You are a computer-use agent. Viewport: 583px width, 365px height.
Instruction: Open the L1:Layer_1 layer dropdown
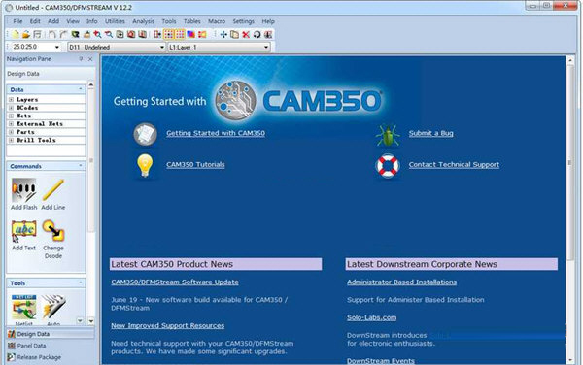coord(266,48)
